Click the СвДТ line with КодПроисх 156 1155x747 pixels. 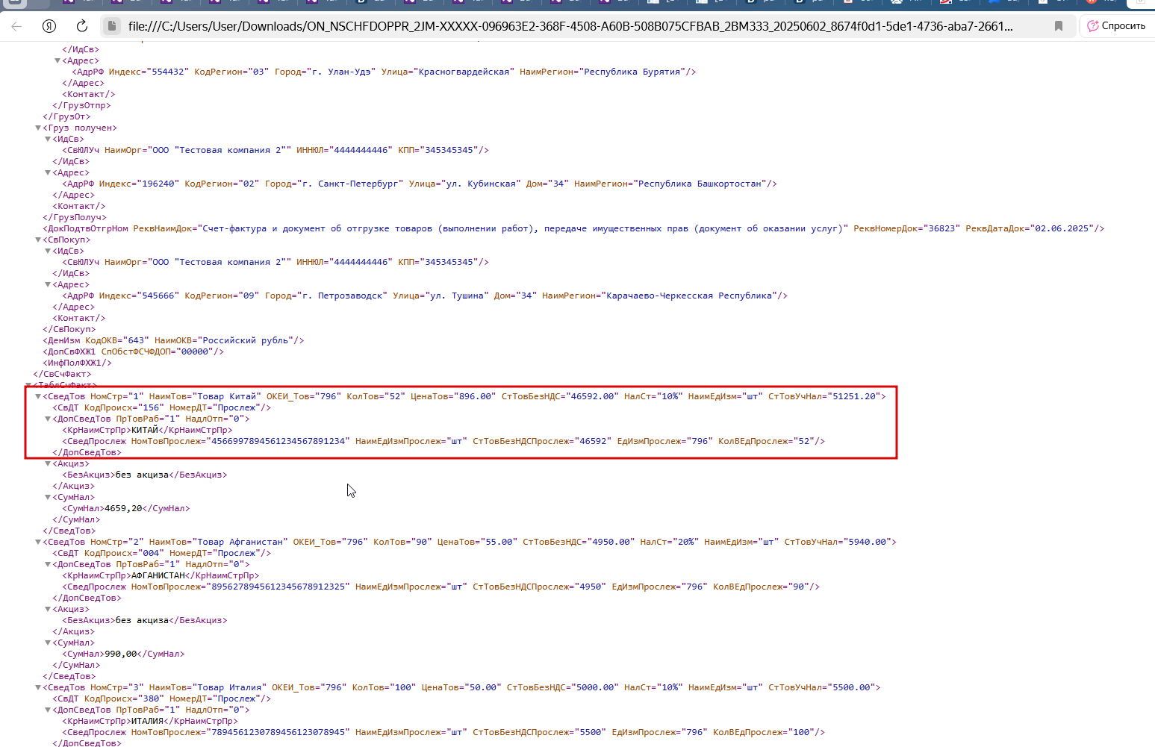pyautogui.click(x=162, y=408)
